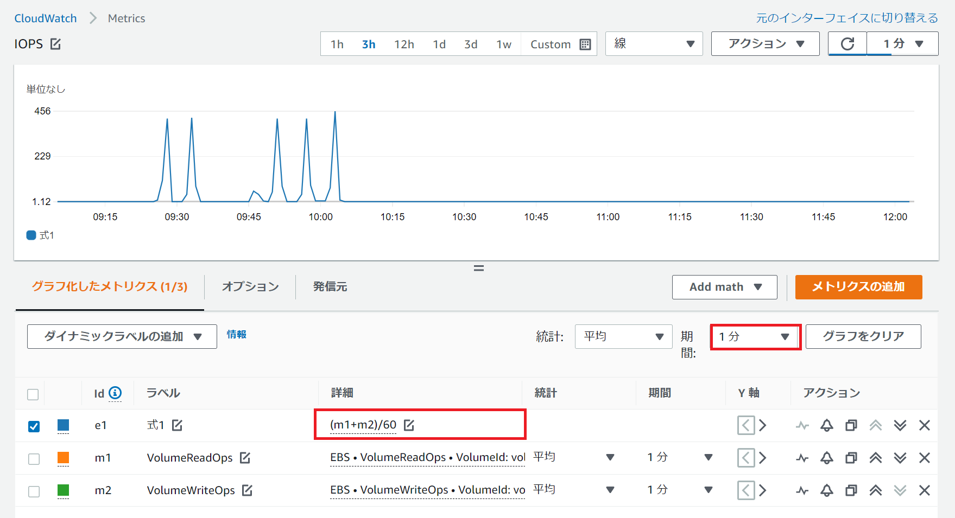Duplicate the VolumeReadOps row
Image resolution: width=955 pixels, height=518 pixels.
(x=851, y=458)
